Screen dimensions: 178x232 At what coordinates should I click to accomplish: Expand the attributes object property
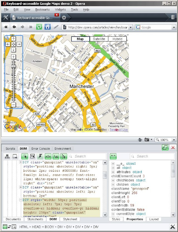[x=113, y=172]
